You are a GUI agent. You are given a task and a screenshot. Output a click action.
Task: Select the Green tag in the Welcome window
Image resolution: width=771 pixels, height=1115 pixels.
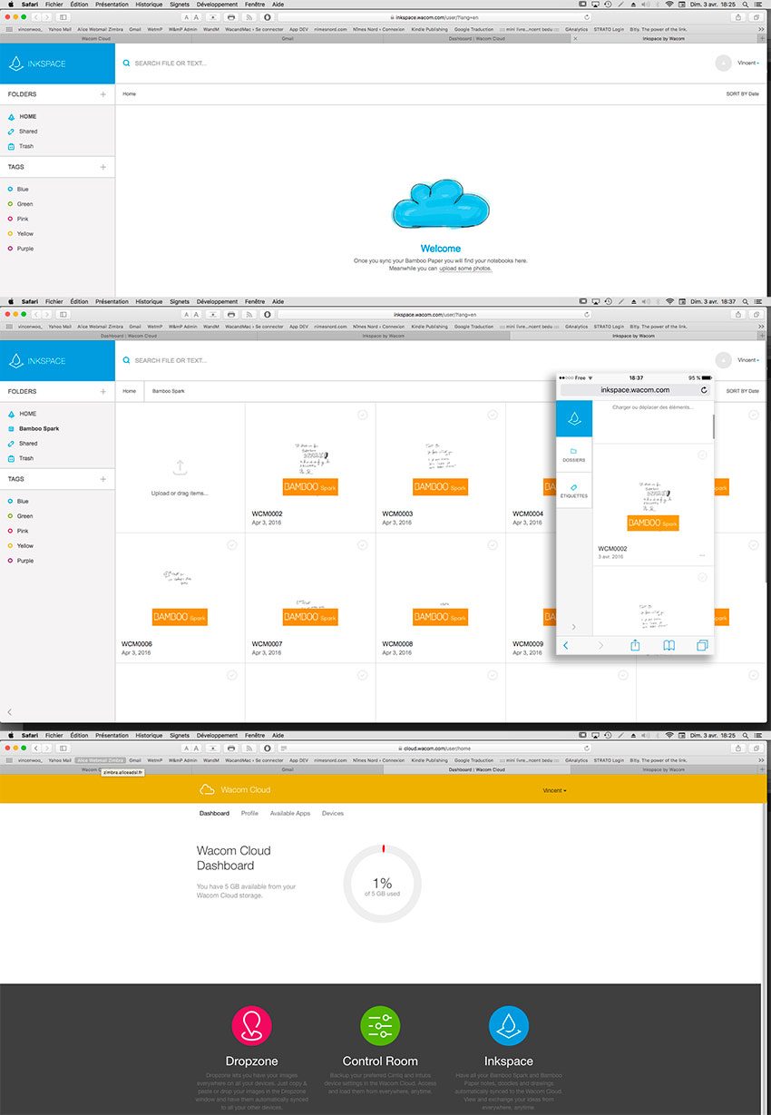(20, 204)
